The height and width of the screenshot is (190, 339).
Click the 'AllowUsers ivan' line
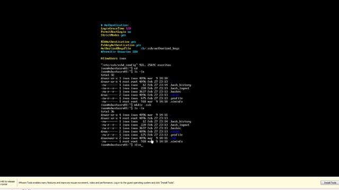pyautogui.click(x=113, y=59)
